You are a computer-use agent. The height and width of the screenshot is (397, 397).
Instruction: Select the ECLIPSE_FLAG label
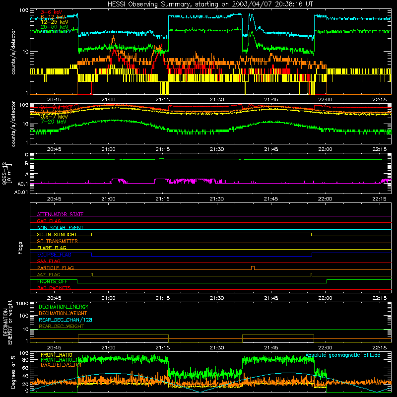tap(54, 255)
